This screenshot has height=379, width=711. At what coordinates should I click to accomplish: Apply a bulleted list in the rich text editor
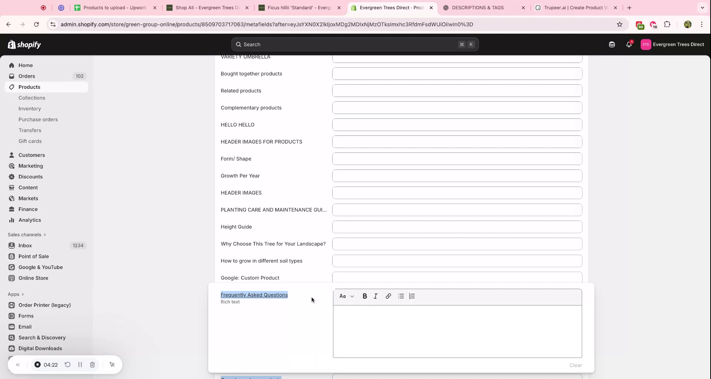[400, 296]
